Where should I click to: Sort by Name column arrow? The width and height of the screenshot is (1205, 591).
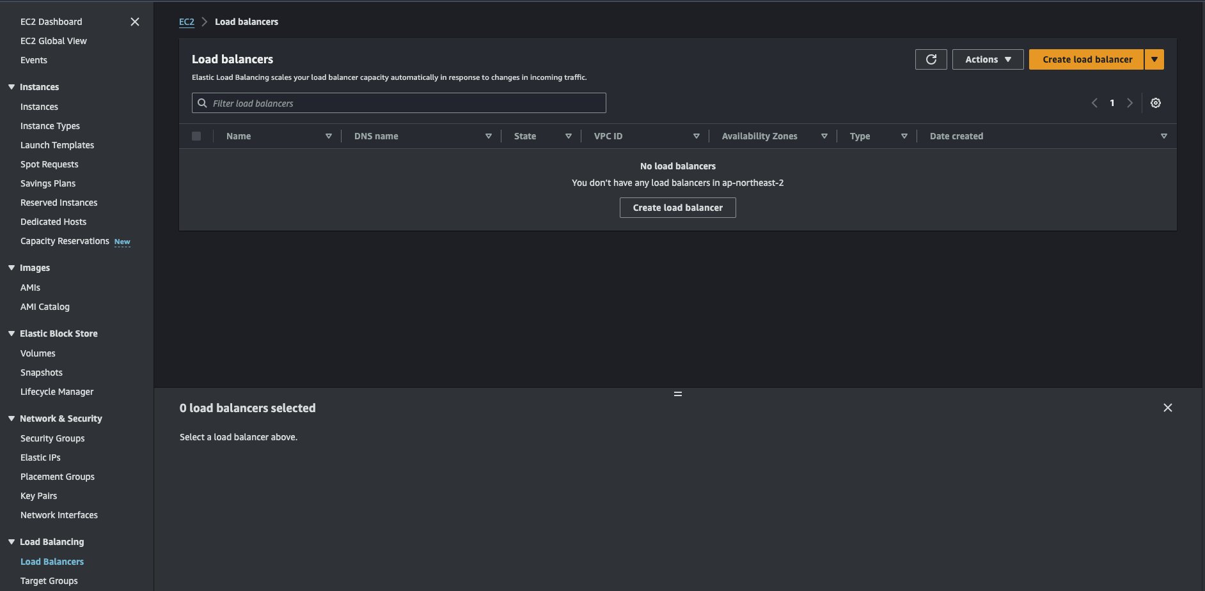tap(329, 136)
